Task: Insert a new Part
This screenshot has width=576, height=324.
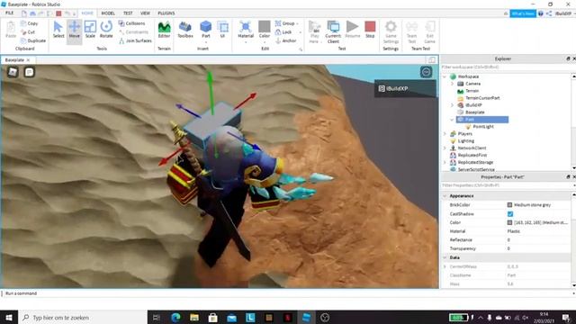Action: 206,30
